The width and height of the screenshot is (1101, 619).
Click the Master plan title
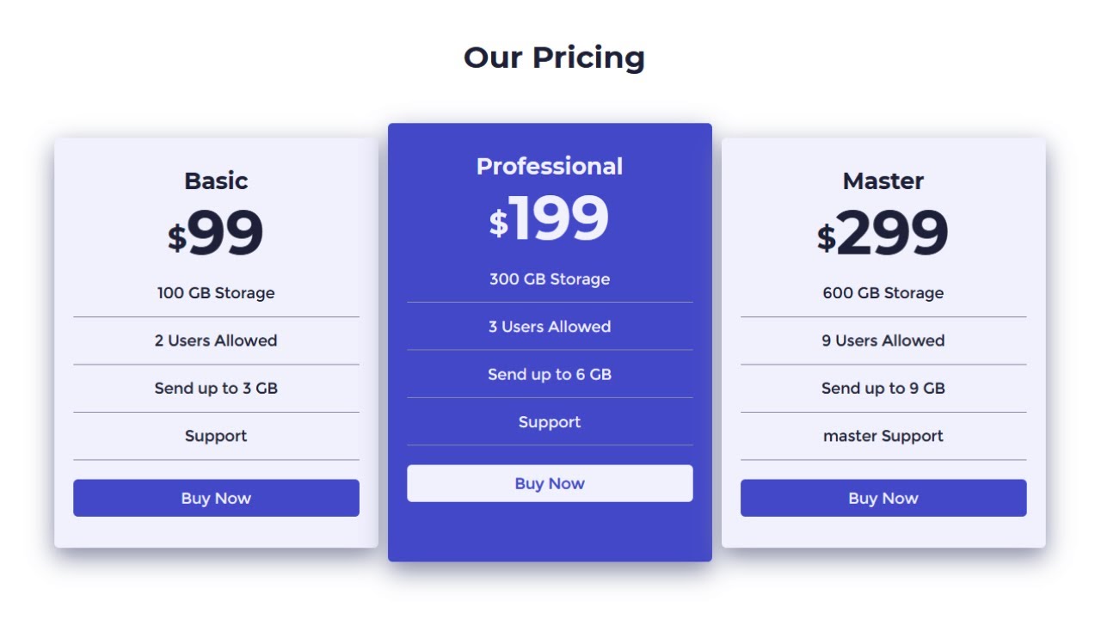pyautogui.click(x=883, y=181)
